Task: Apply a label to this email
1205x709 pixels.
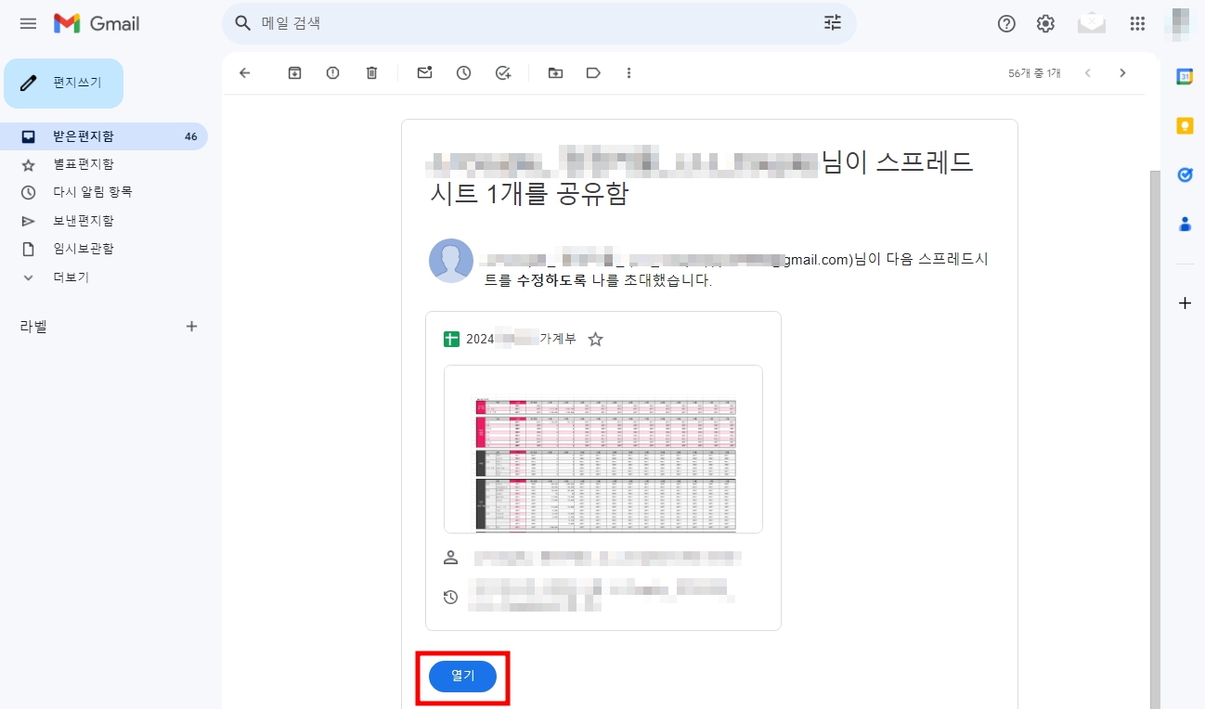Action: tap(593, 72)
